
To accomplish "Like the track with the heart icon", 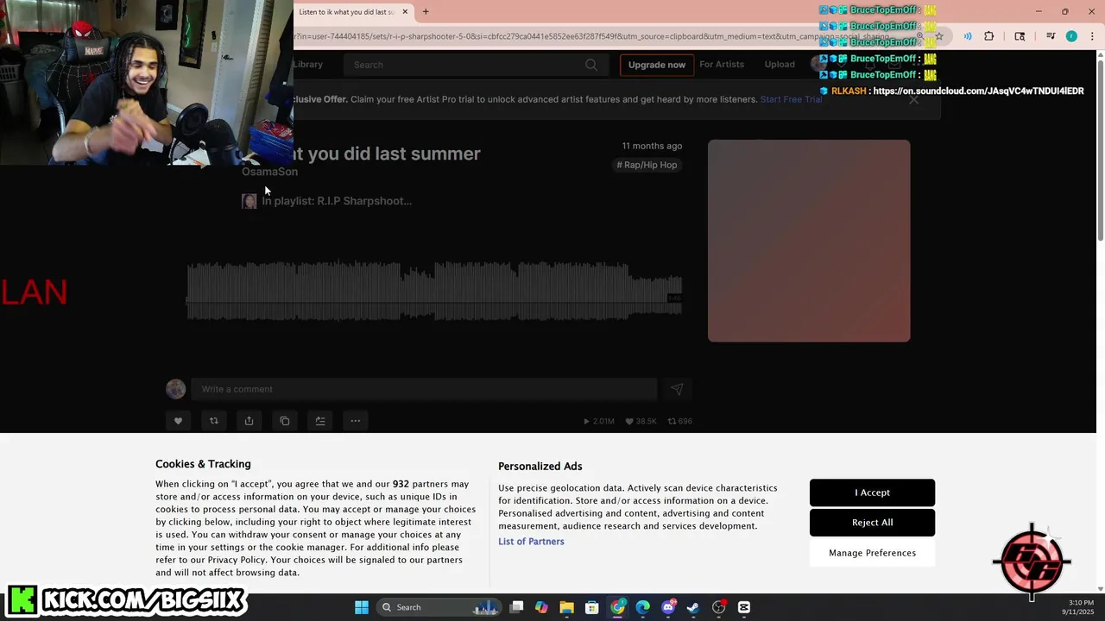I will click(178, 421).
